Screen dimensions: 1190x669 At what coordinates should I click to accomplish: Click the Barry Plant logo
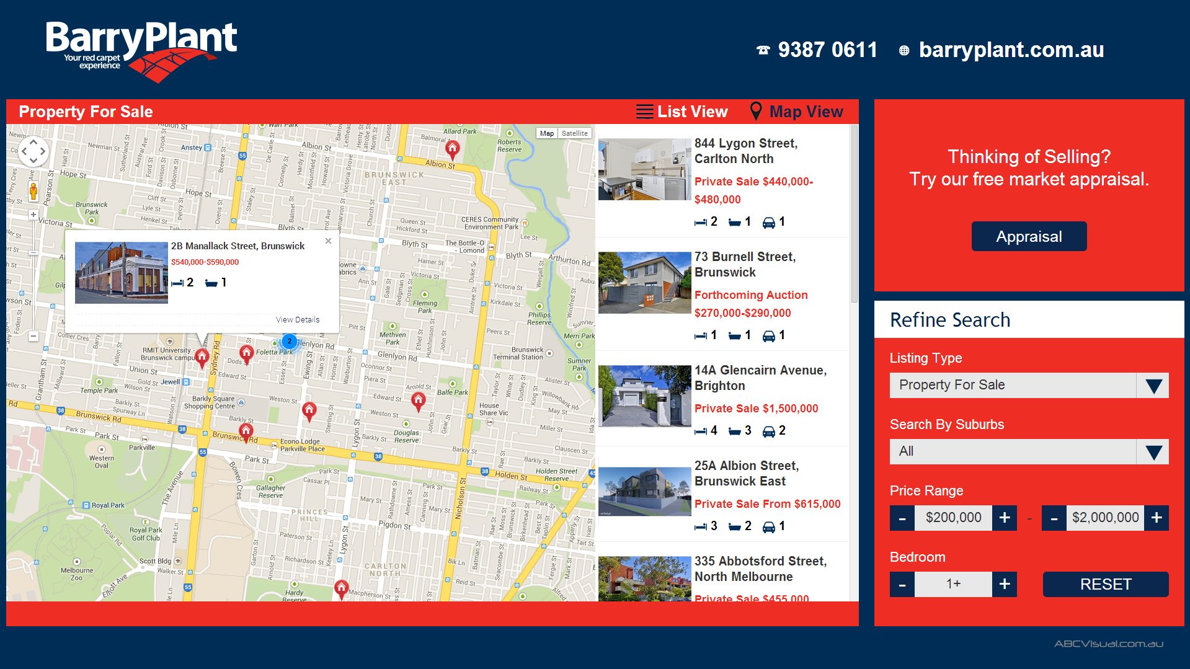pos(141,52)
